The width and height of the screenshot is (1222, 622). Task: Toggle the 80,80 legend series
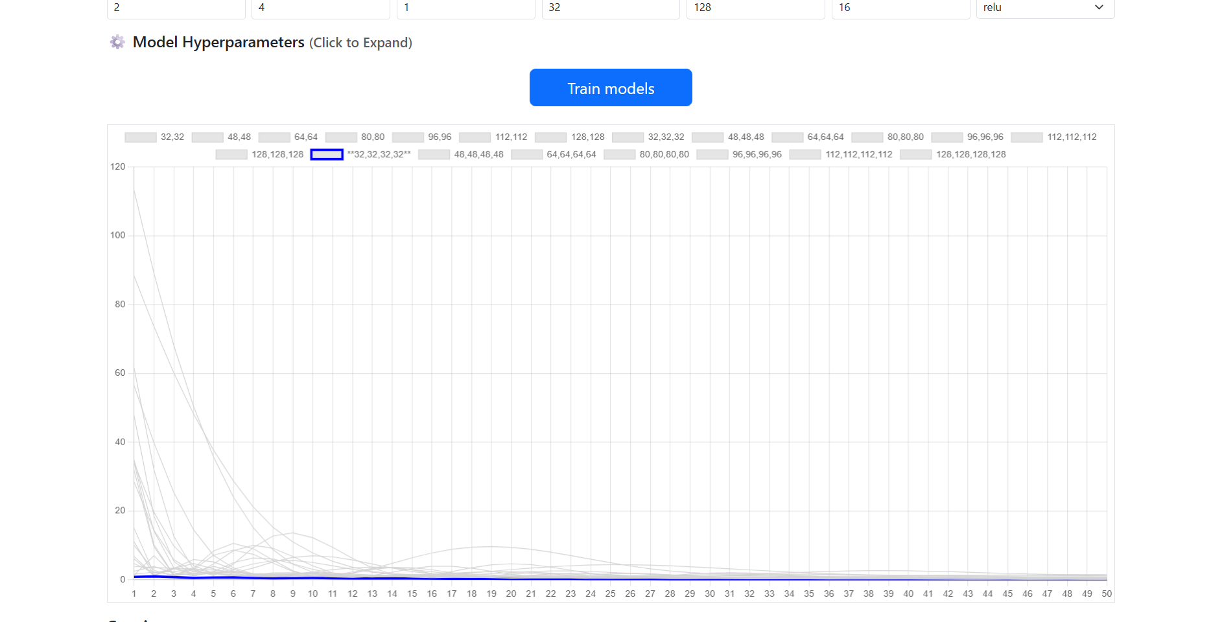pyautogui.click(x=355, y=137)
